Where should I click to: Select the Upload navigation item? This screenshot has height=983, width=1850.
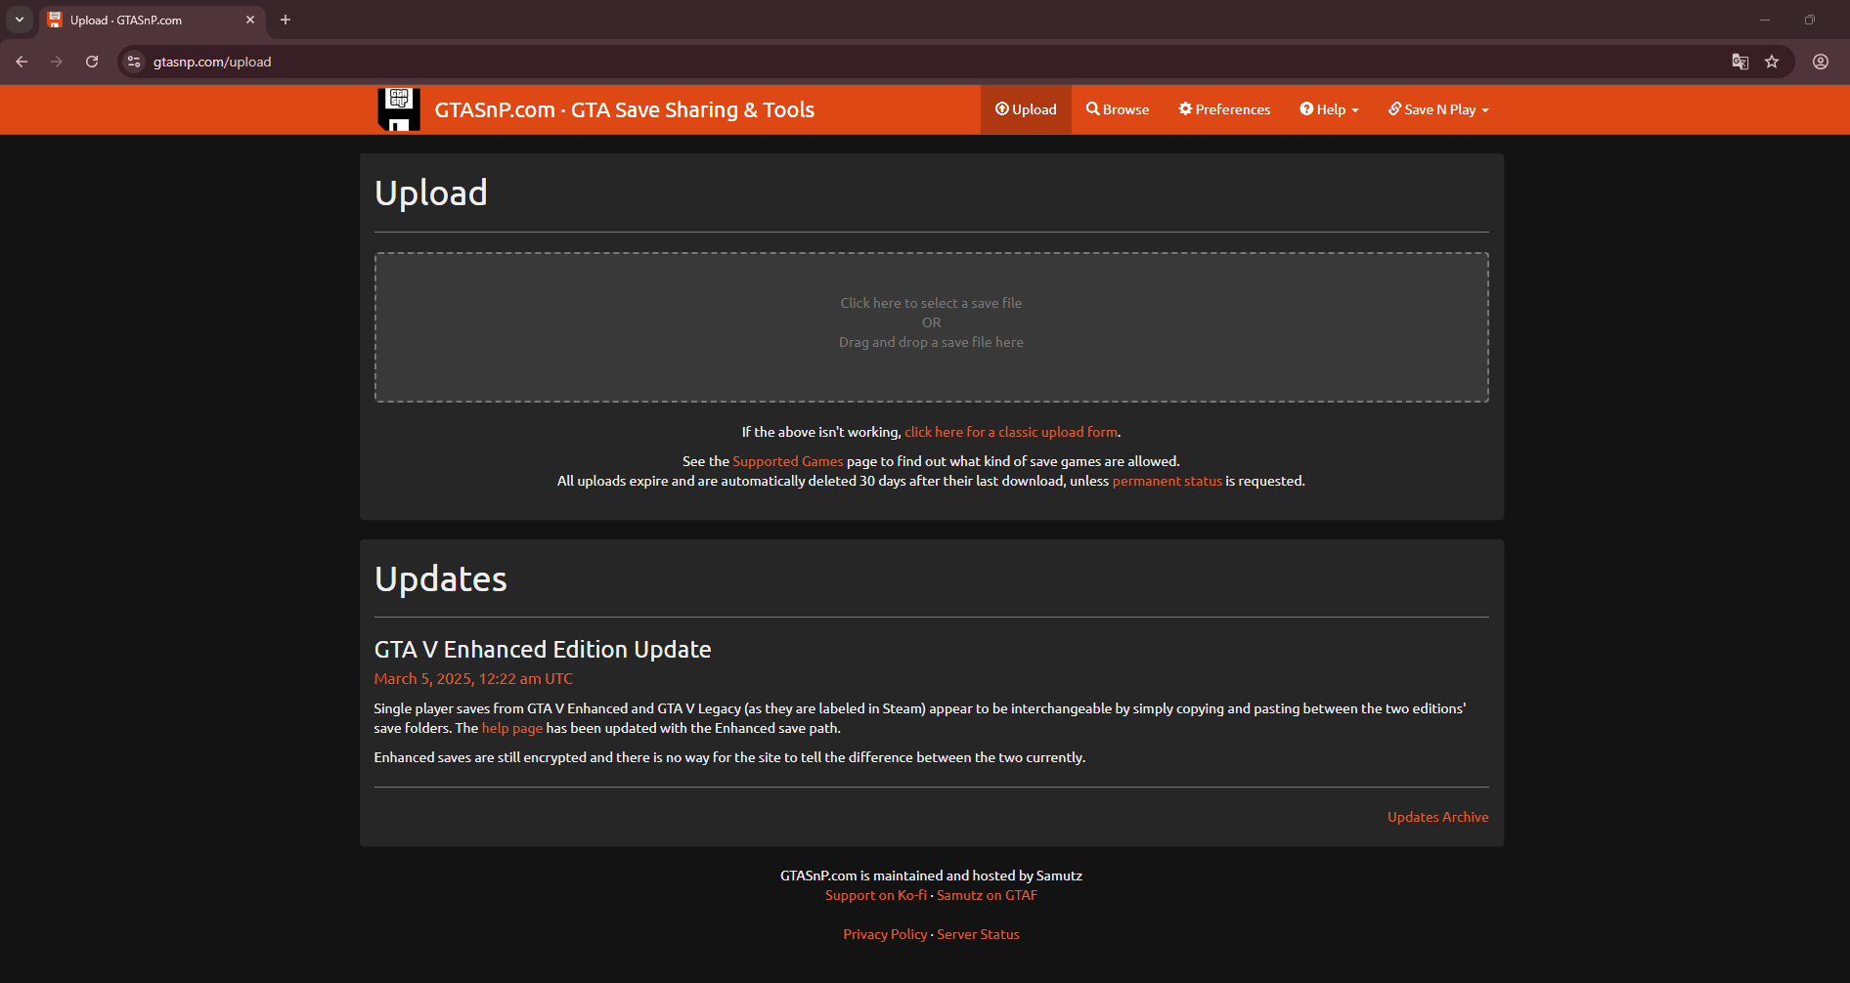pyautogui.click(x=1026, y=109)
